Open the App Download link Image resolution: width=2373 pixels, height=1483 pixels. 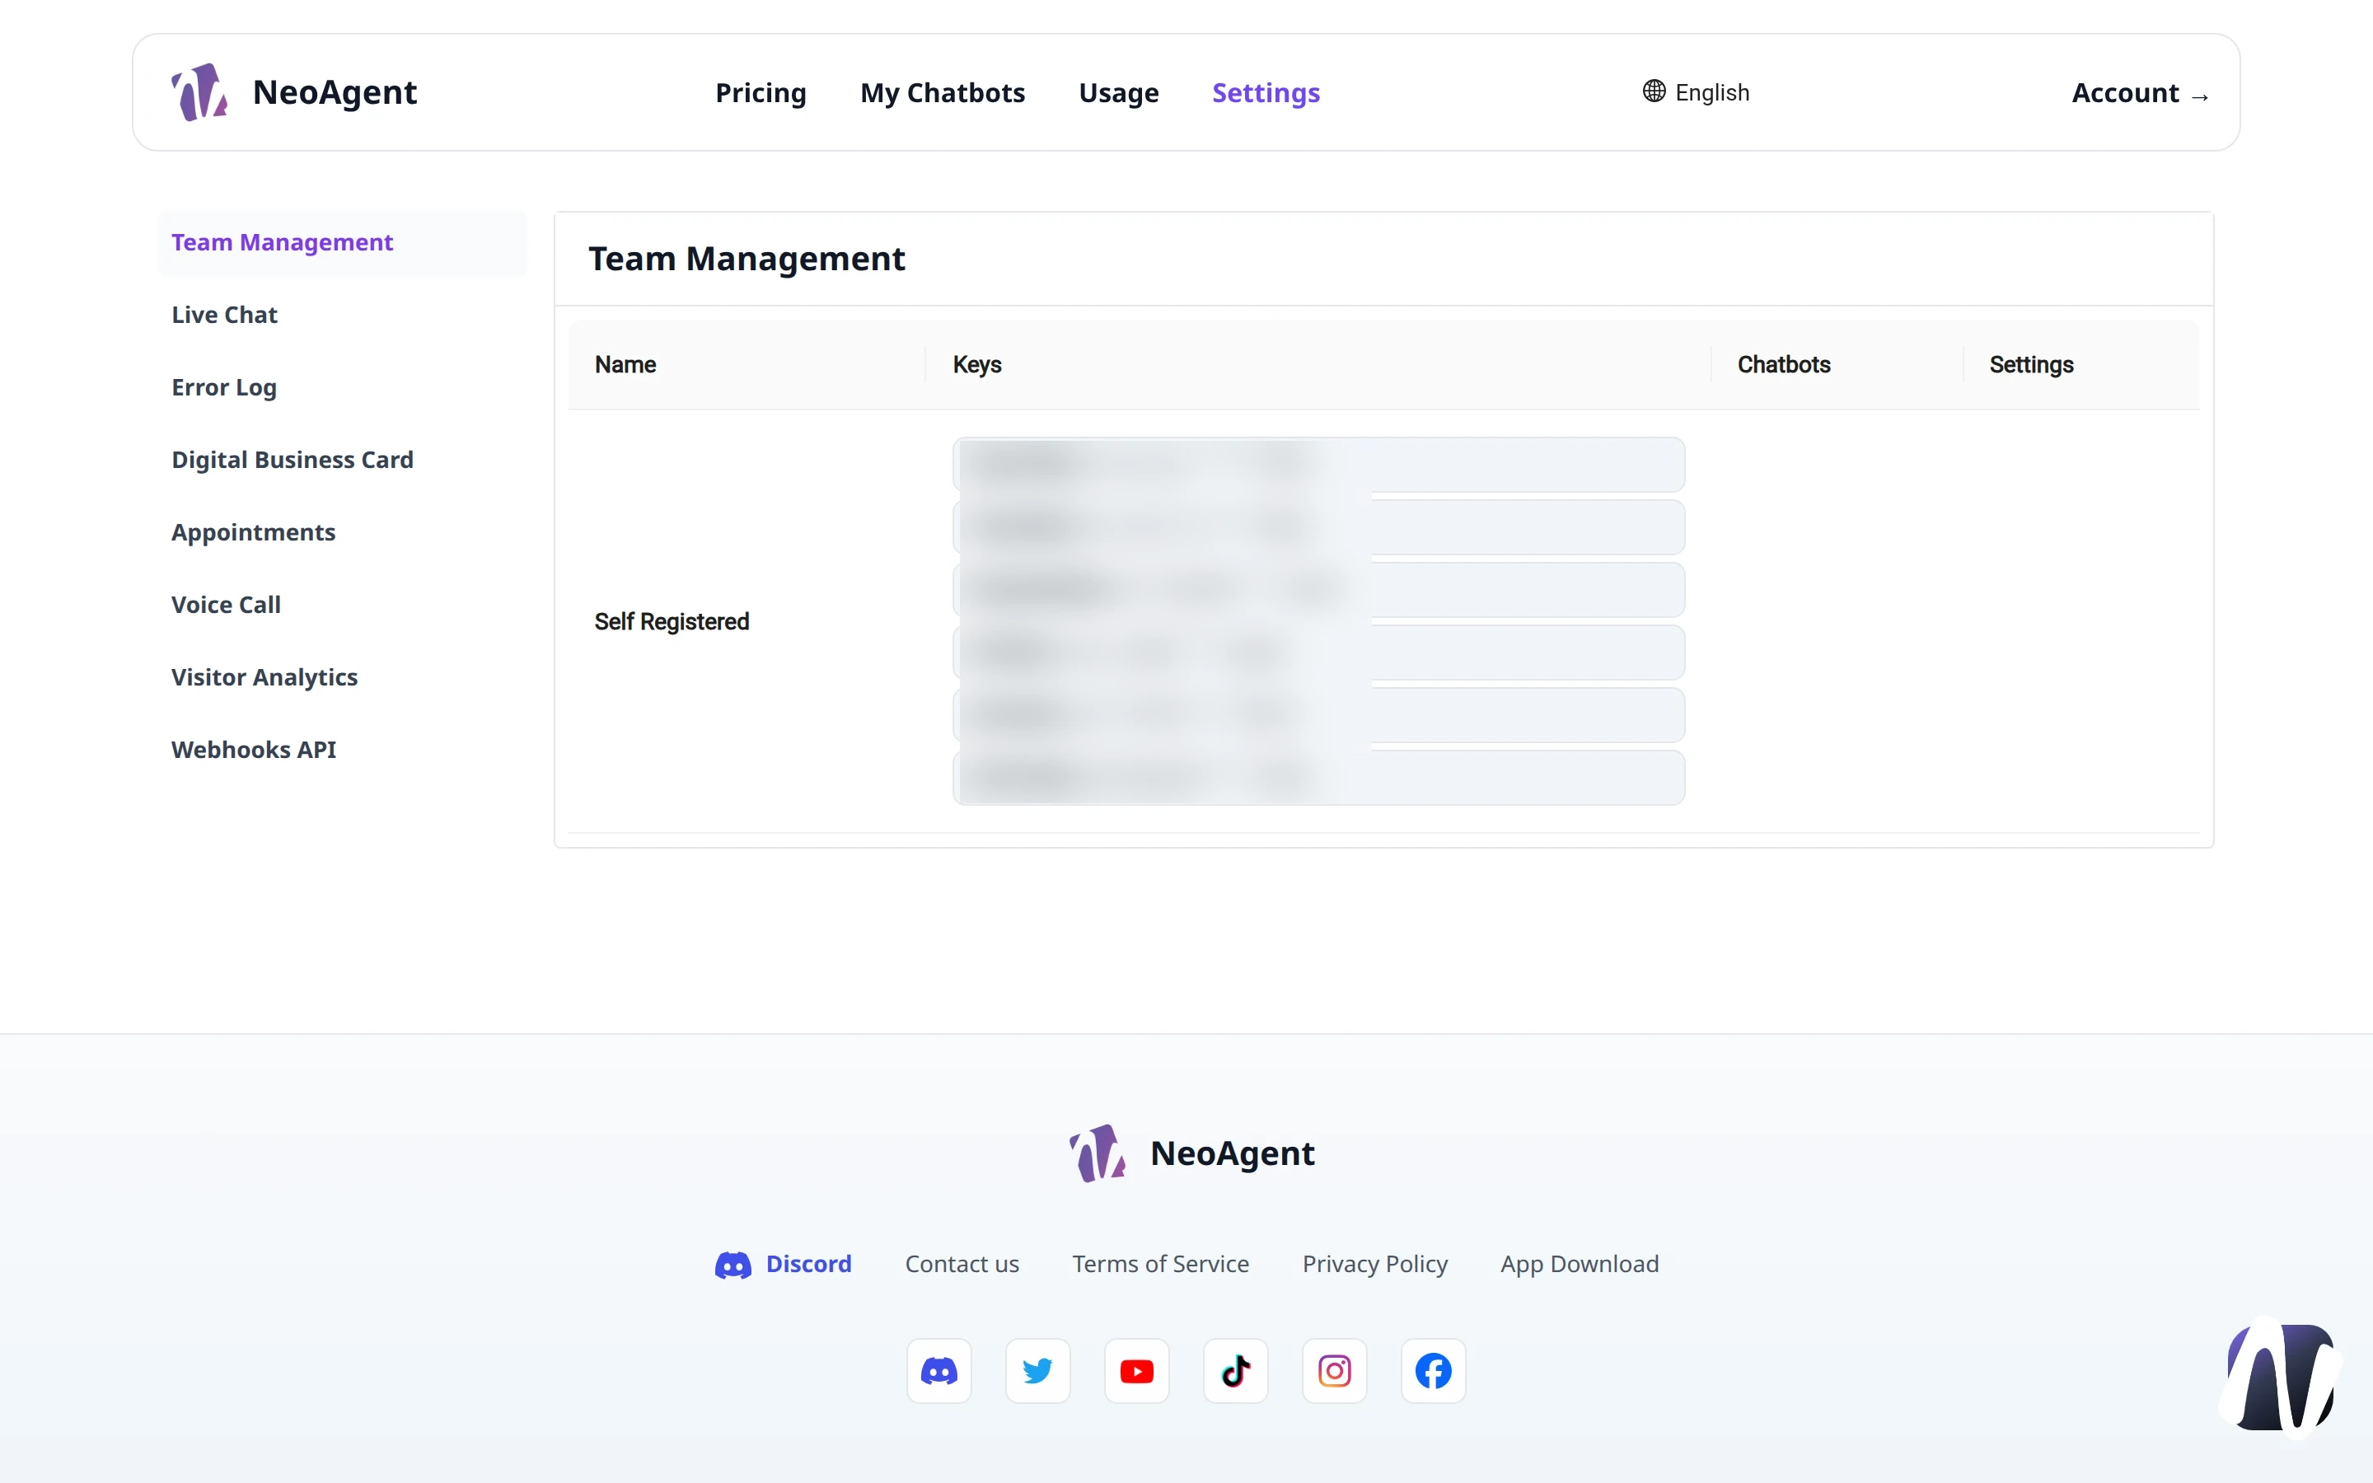1579,1265
